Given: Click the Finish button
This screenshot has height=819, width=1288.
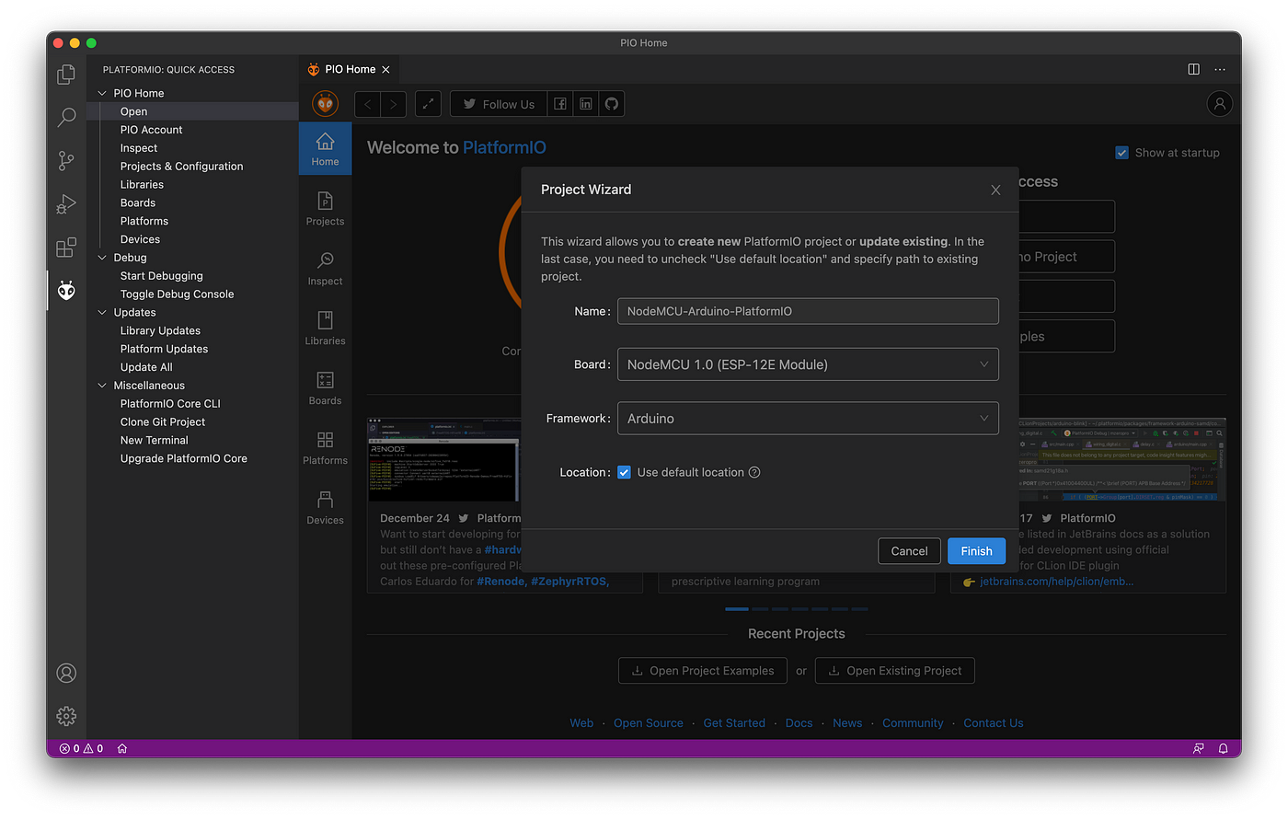Looking at the screenshot, I should pyautogui.click(x=976, y=551).
